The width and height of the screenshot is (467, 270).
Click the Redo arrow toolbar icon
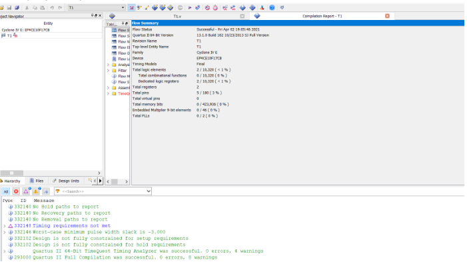[x=60, y=8]
